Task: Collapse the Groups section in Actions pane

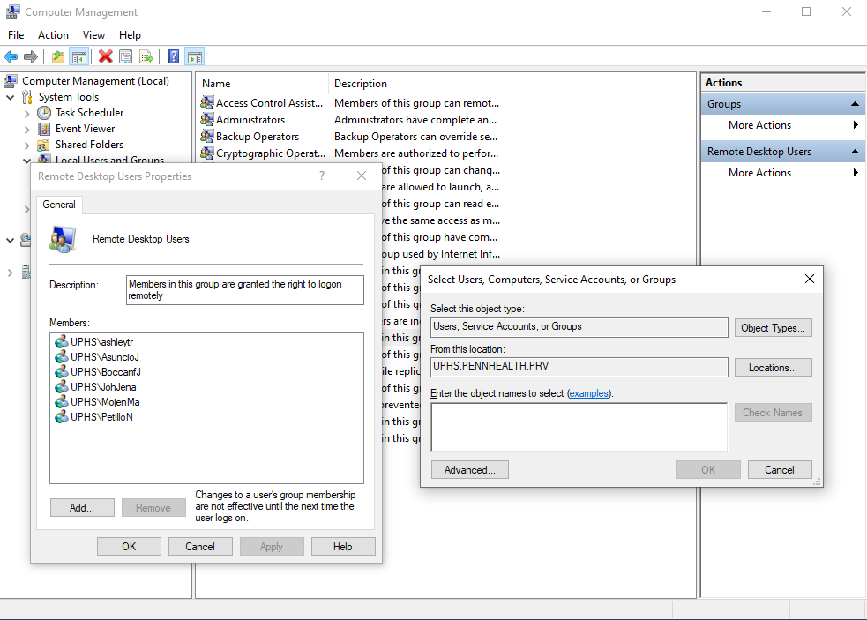Action: (x=855, y=104)
